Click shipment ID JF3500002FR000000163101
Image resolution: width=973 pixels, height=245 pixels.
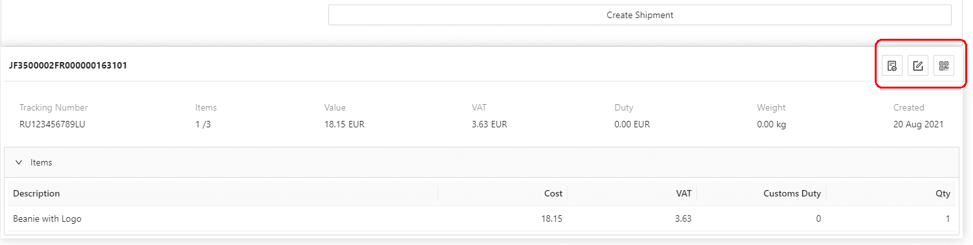click(68, 65)
